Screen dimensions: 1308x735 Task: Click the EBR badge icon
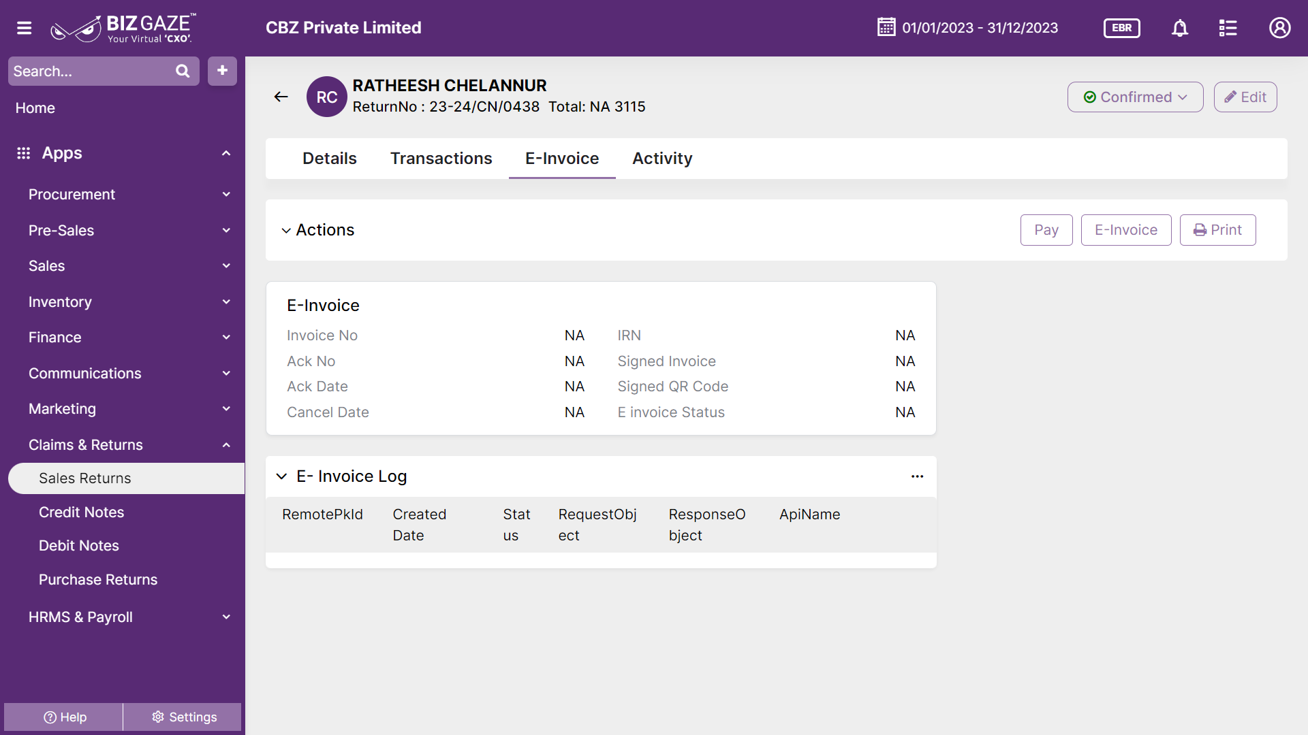tap(1121, 28)
